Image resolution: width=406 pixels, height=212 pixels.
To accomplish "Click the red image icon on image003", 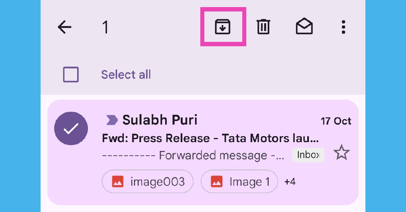I will click(118, 182).
